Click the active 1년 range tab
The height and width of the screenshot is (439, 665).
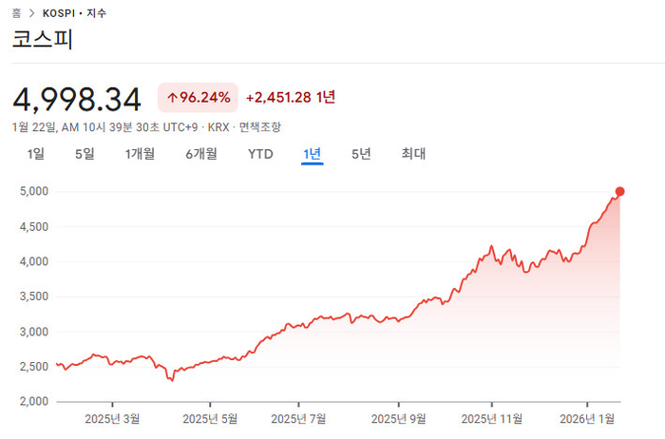click(x=312, y=154)
